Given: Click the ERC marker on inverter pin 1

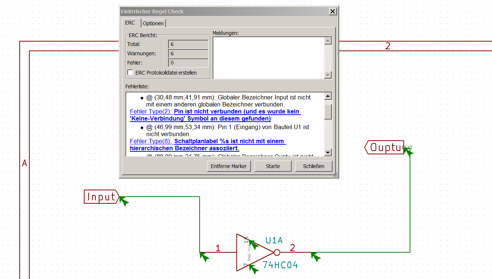Looking at the screenshot, I should [204, 256].
